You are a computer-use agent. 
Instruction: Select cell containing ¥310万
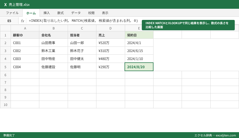(x=110, y=51)
